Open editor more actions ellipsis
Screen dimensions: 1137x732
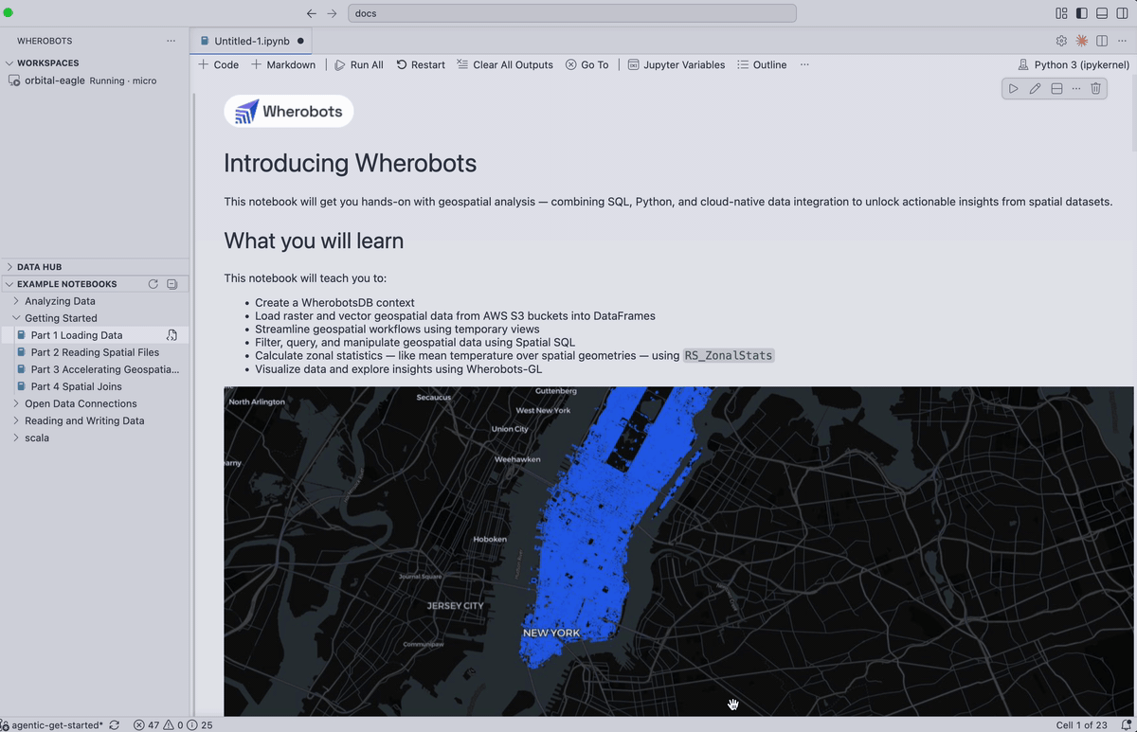point(1122,41)
